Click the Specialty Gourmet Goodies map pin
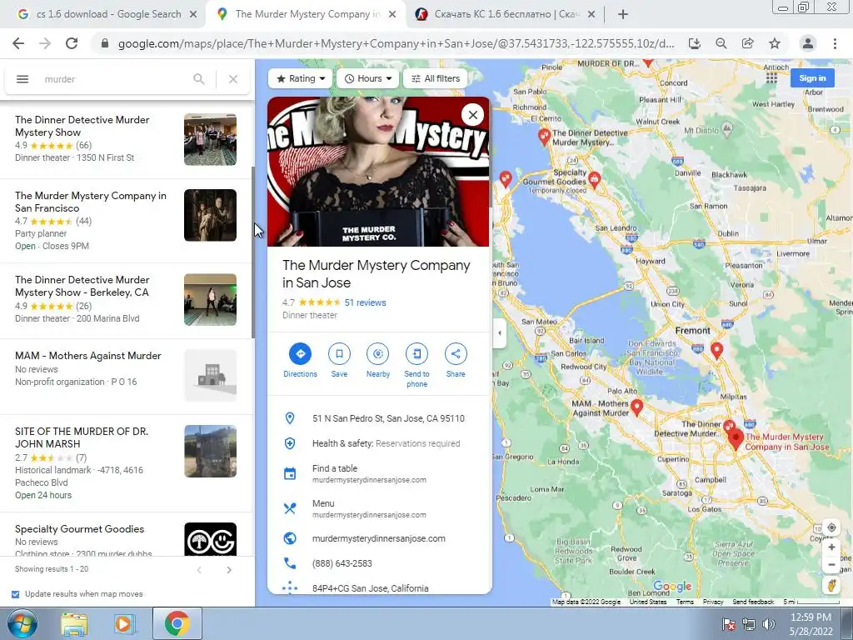This screenshot has width=853, height=640. pyautogui.click(x=594, y=180)
